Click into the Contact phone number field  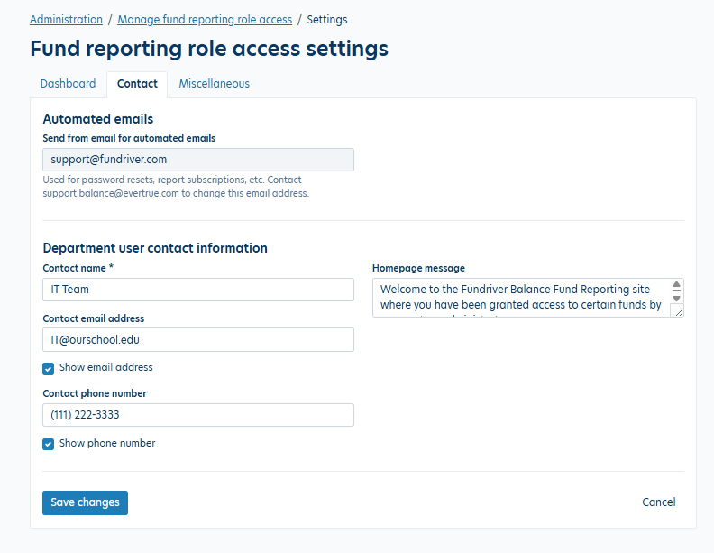(x=197, y=415)
